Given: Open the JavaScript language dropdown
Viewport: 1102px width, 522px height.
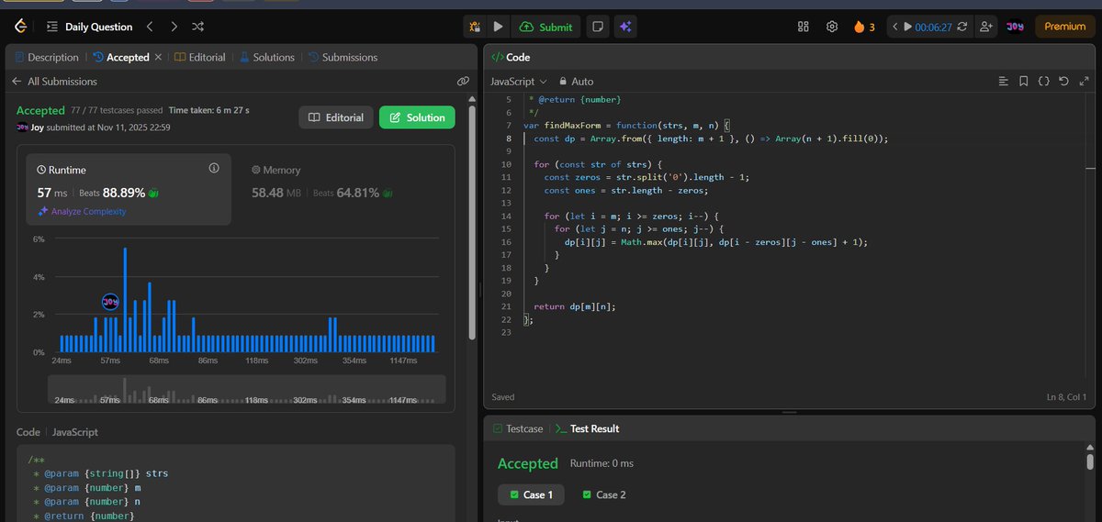Looking at the screenshot, I should click(x=519, y=82).
